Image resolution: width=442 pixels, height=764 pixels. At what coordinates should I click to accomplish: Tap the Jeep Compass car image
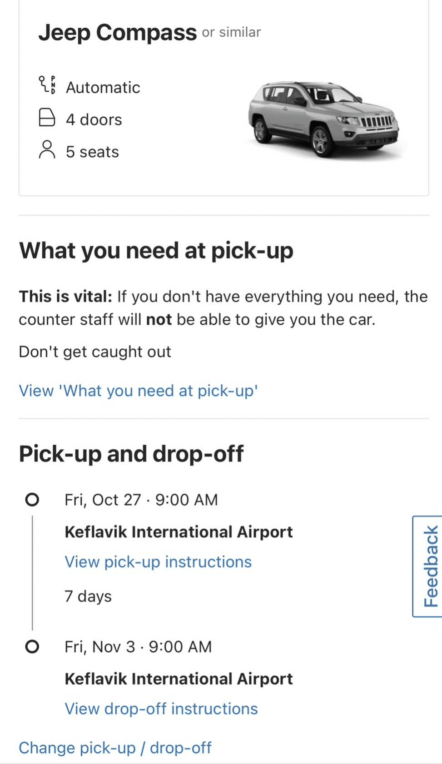[x=323, y=119]
